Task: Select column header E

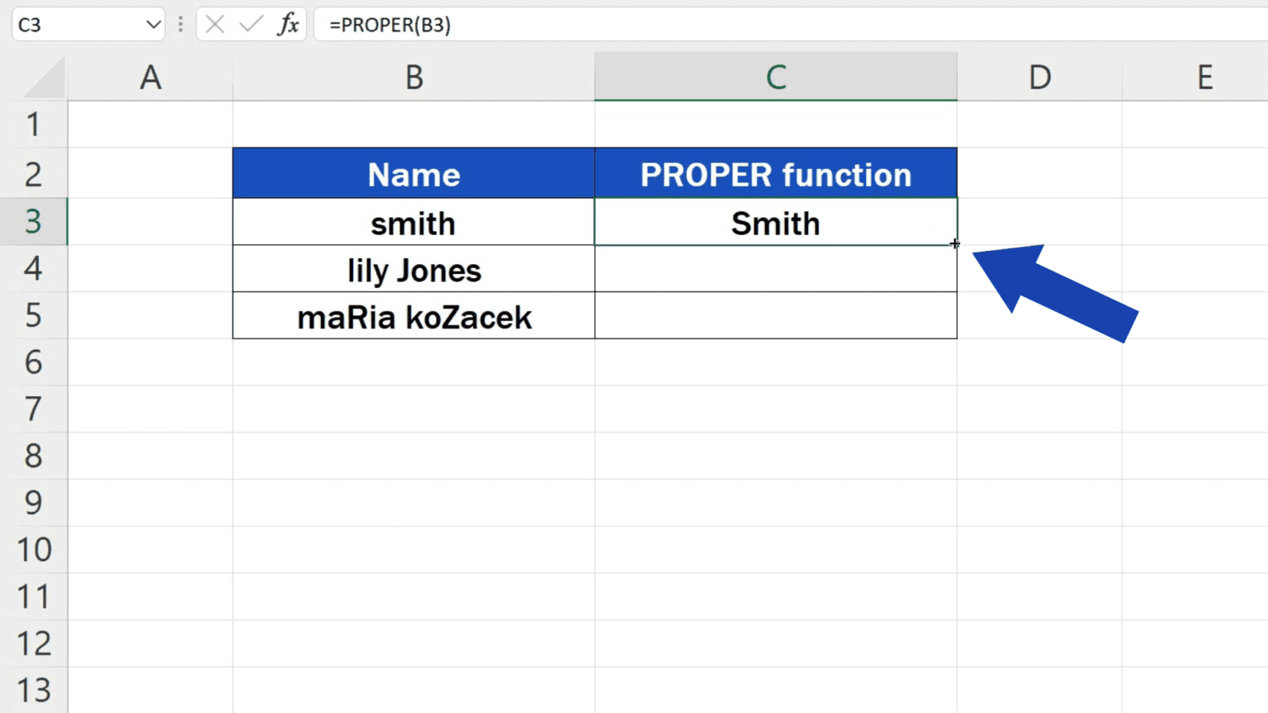Action: tap(1204, 77)
